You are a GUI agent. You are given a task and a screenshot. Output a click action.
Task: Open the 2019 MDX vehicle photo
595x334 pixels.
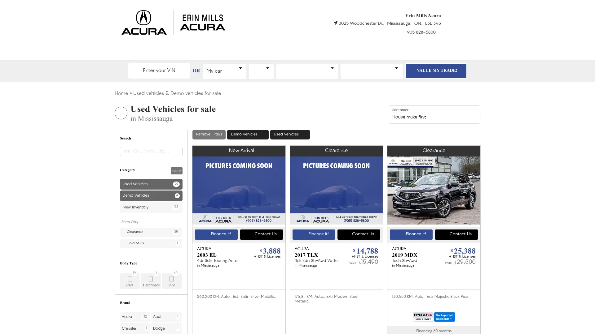coord(434,191)
